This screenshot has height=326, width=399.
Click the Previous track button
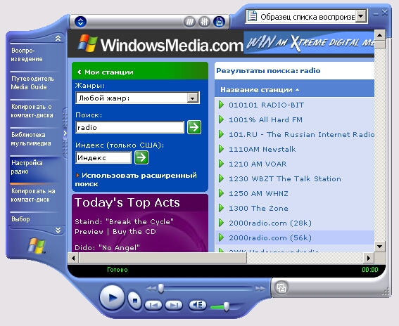[153, 305]
